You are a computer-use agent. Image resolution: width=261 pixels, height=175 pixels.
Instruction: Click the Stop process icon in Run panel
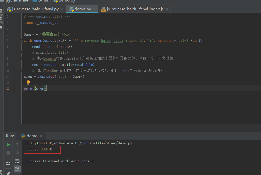[8, 153]
